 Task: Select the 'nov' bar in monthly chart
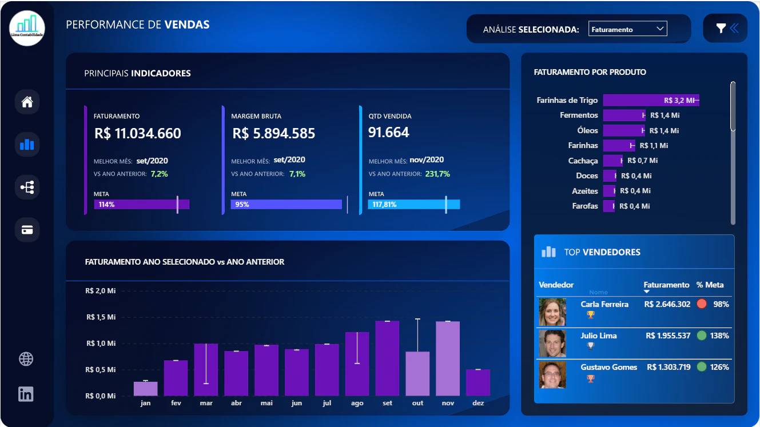(448, 358)
